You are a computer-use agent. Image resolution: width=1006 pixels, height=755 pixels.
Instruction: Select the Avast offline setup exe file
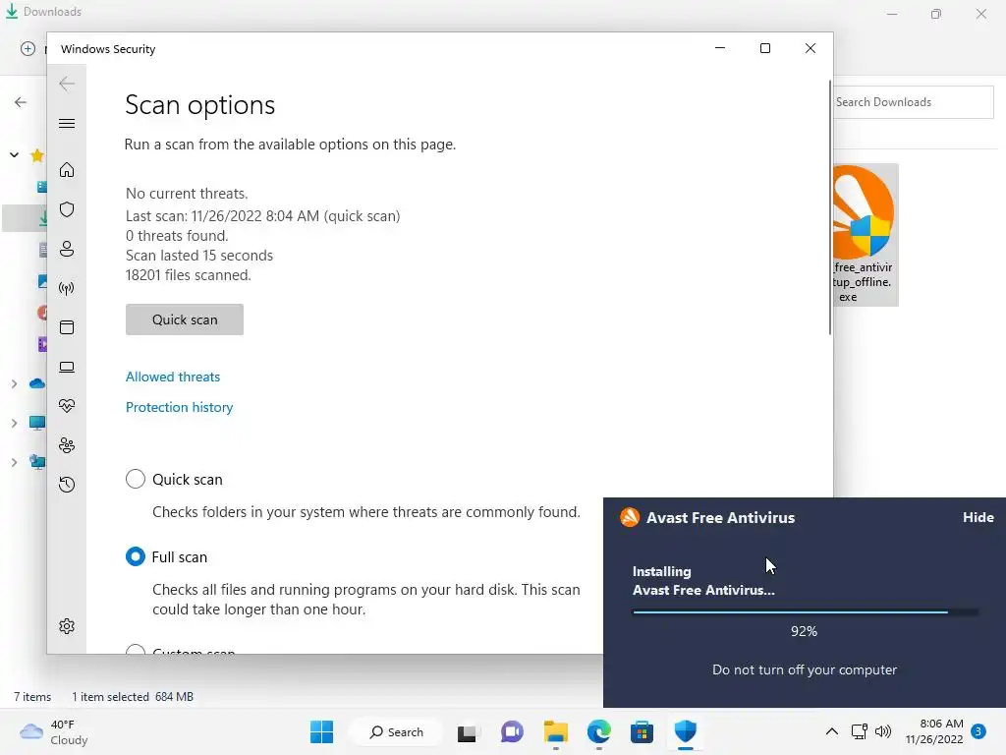pyautogui.click(x=865, y=235)
